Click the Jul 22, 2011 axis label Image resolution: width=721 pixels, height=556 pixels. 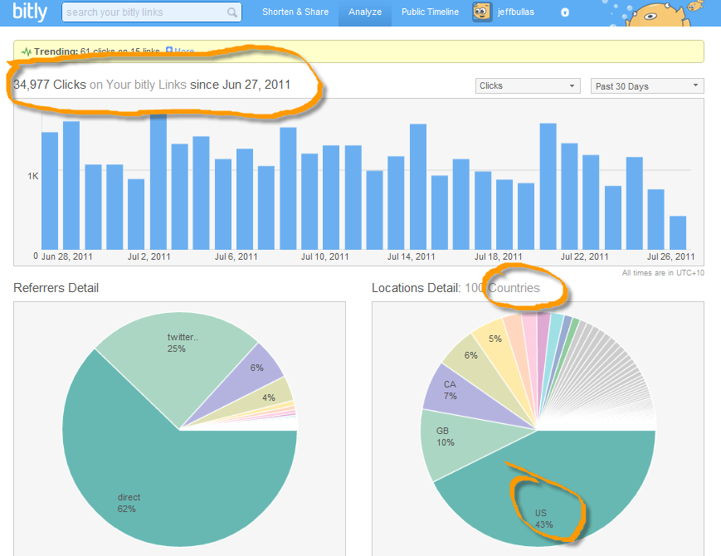click(x=584, y=256)
